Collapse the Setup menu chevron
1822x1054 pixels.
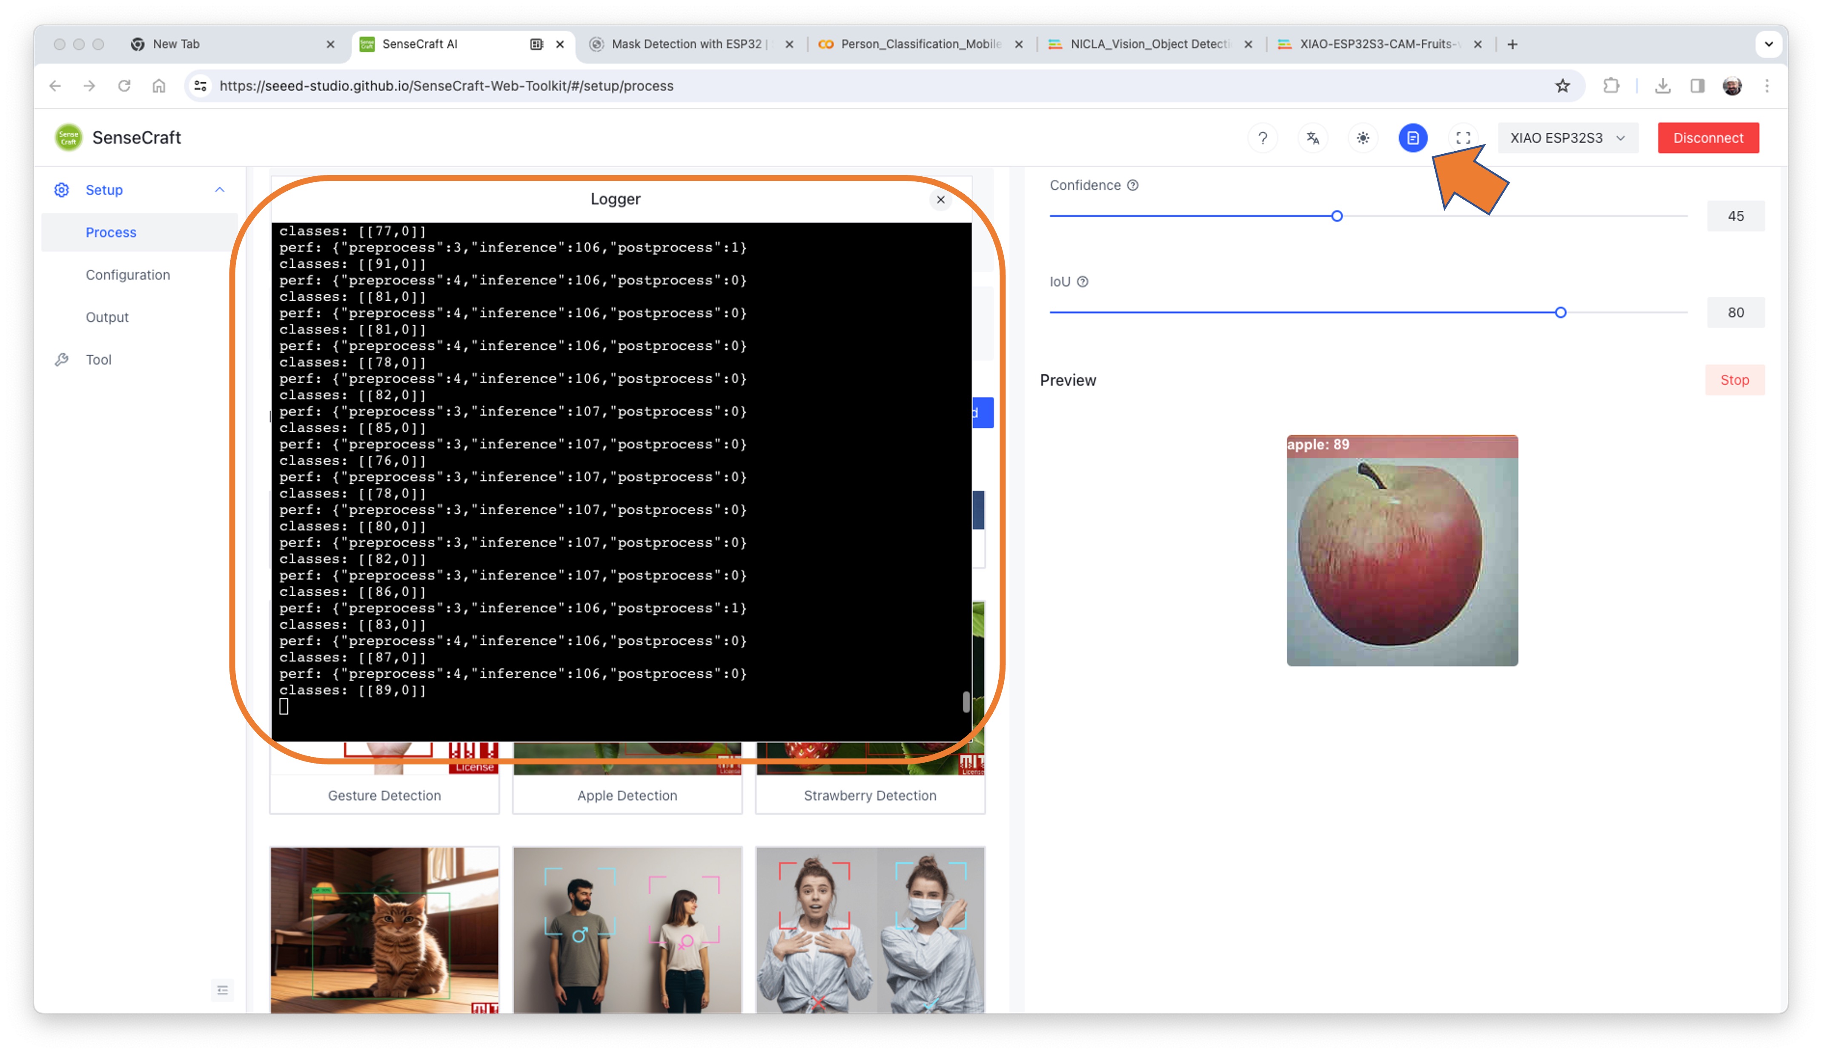[220, 190]
